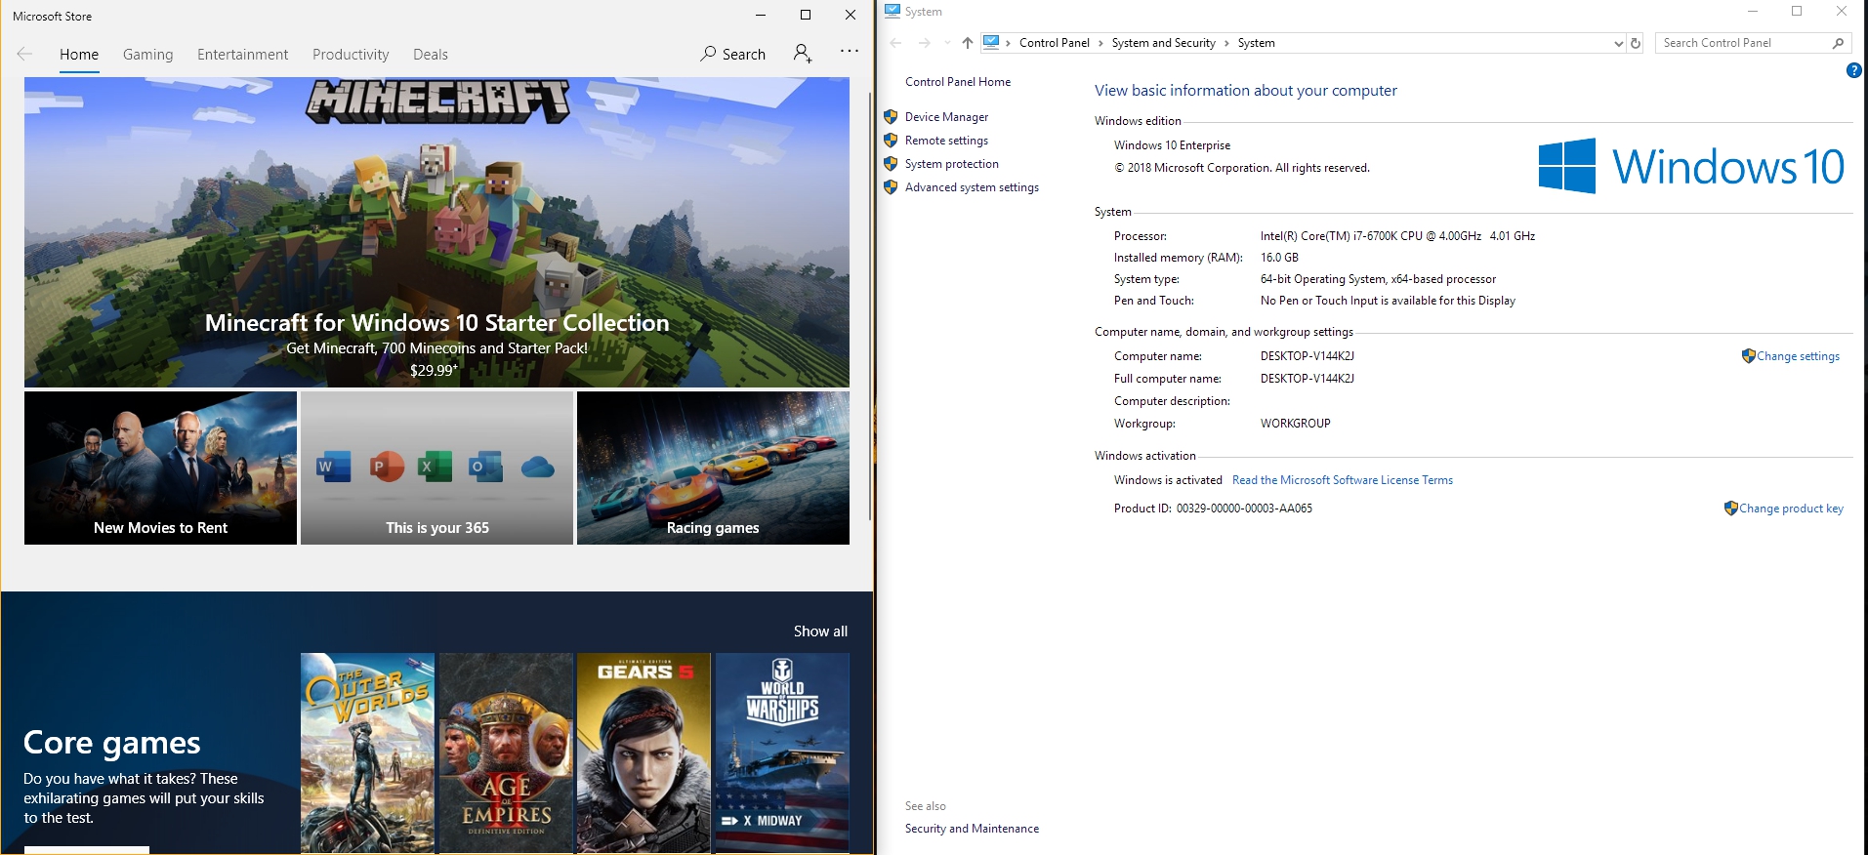Click the System window title icon
The height and width of the screenshot is (855, 1868).
click(892, 11)
